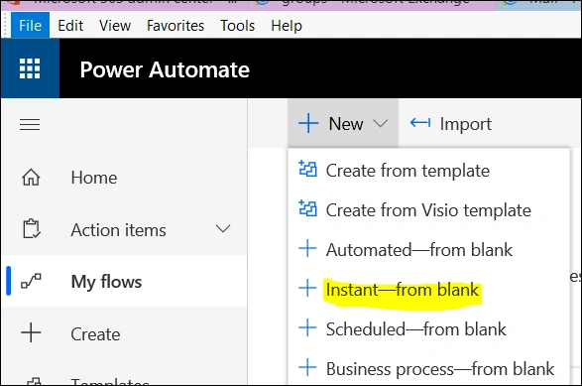
Task: Click the plus icon beside Scheduled—from blank
Action: point(307,327)
